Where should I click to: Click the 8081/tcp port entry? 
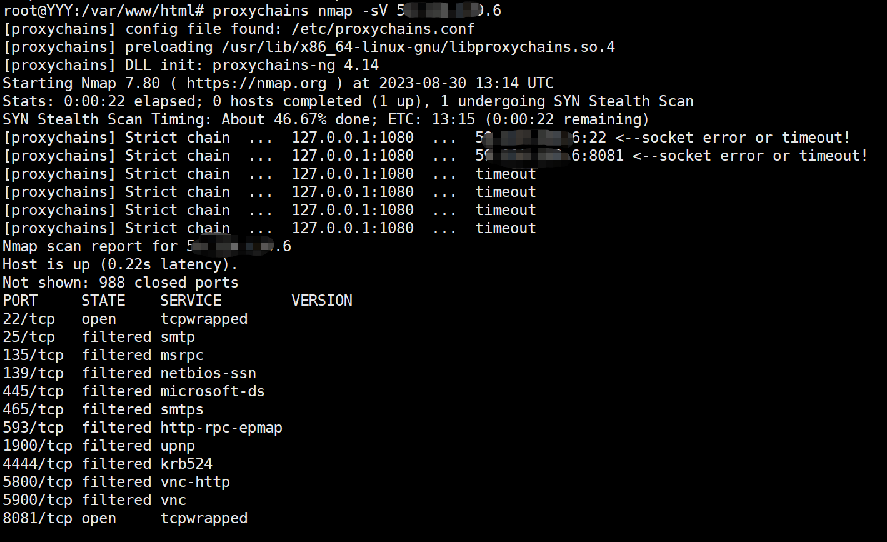38,518
